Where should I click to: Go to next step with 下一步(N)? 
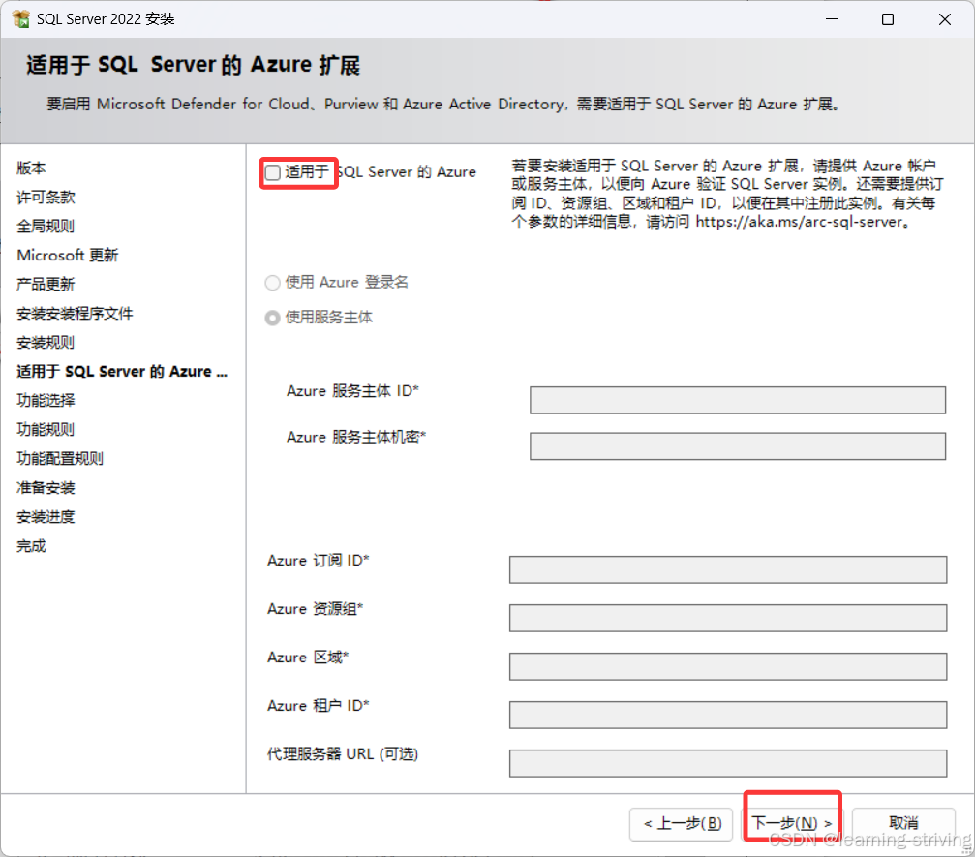(x=792, y=823)
